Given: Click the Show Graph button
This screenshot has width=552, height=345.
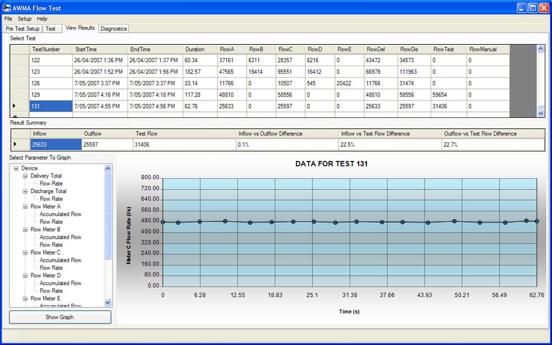Looking at the screenshot, I should 60,317.
